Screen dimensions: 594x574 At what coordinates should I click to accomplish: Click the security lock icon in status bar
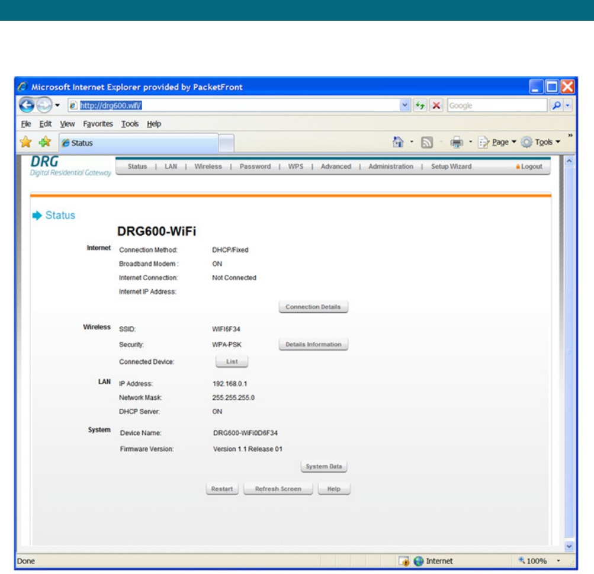point(404,561)
